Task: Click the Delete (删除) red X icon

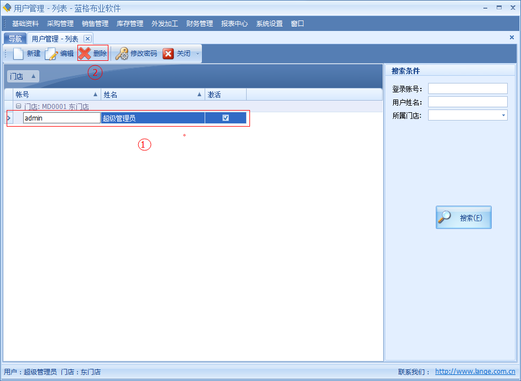Action: tap(85, 54)
